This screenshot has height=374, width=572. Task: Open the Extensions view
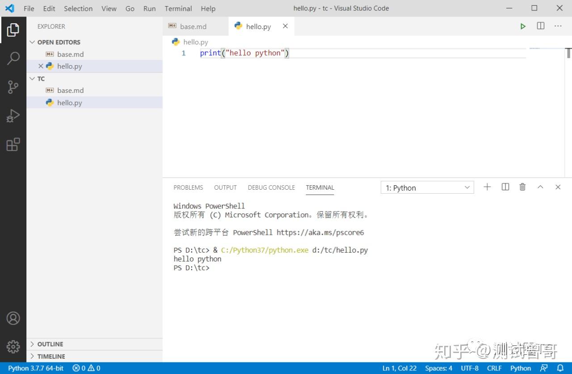[13, 144]
